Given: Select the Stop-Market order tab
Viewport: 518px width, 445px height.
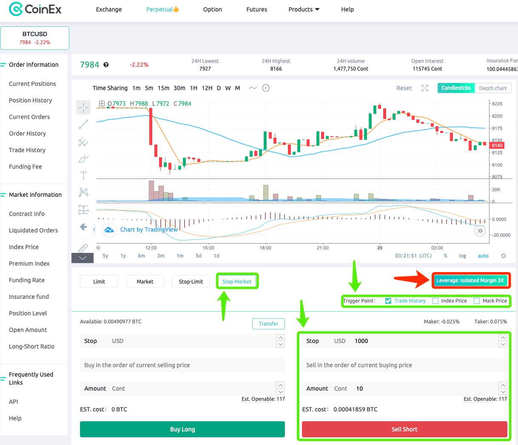Looking at the screenshot, I should click(x=237, y=281).
